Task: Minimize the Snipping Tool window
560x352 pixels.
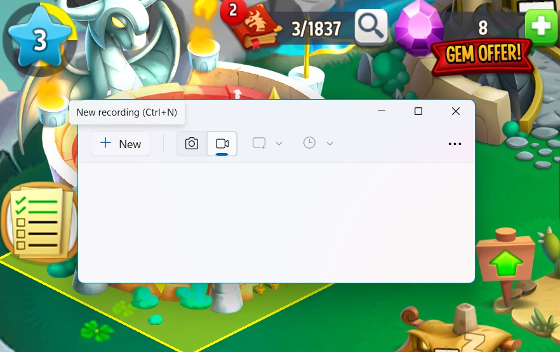Action: 382,111
